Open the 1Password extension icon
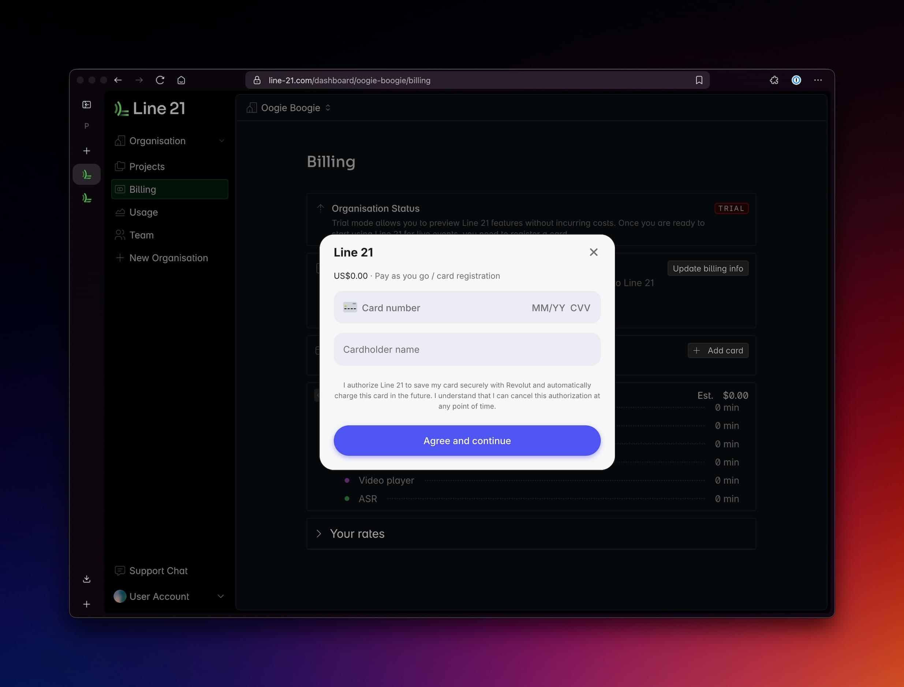The width and height of the screenshot is (904, 687). pyautogui.click(x=796, y=80)
